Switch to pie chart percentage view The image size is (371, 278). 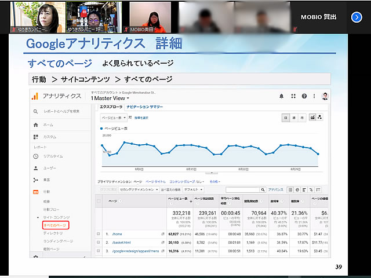pos(297,189)
